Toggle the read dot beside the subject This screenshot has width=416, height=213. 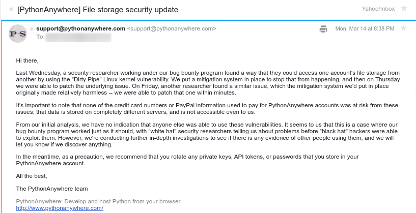(x=11, y=9)
